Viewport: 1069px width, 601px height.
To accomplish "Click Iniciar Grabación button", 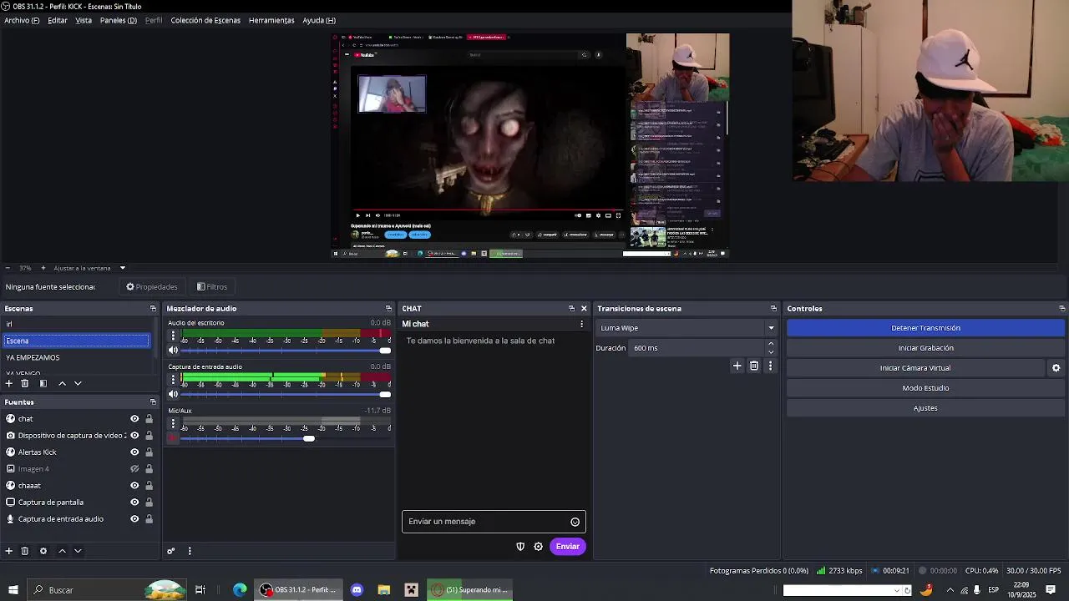I will pos(925,348).
